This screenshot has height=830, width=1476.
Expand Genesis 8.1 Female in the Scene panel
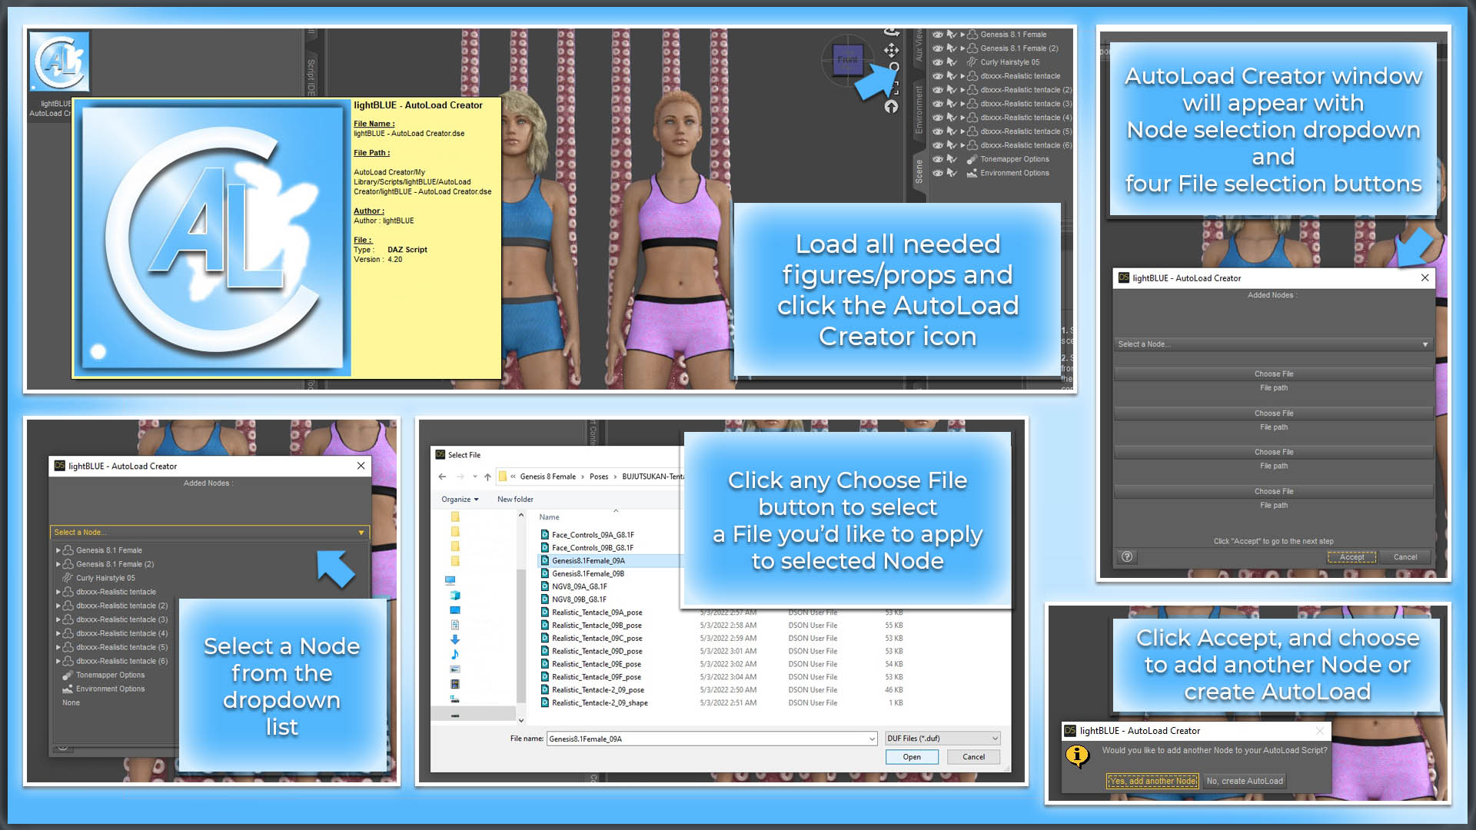pyautogui.click(x=962, y=35)
